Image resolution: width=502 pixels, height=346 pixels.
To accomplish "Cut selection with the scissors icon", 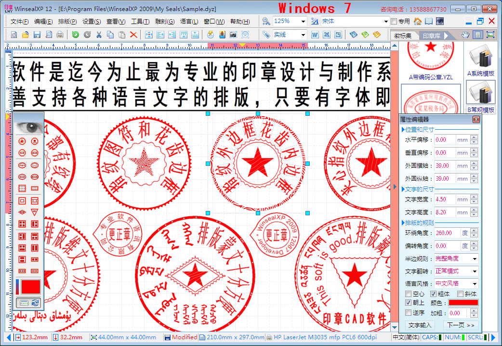I will click(x=99, y=35).
